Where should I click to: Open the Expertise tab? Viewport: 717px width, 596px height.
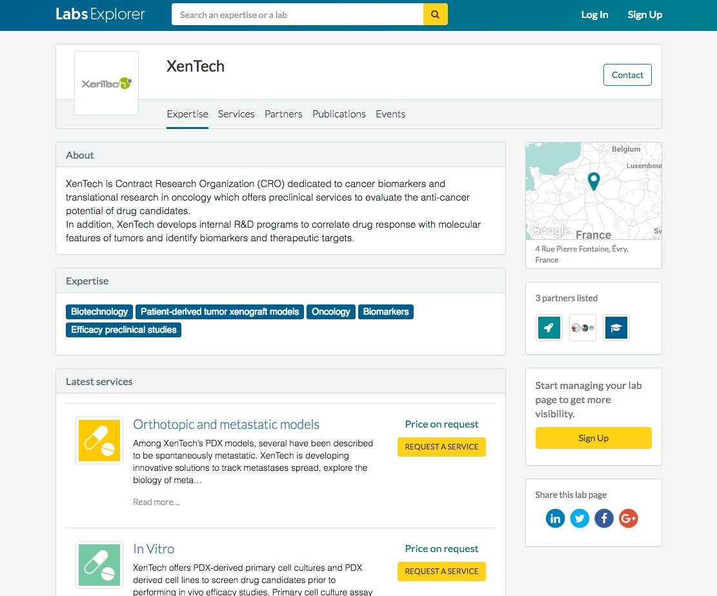pyautogui.click(x=188, y=114)
